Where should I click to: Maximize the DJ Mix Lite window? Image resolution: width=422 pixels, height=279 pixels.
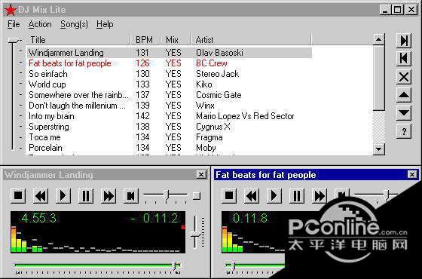point(398,10)
